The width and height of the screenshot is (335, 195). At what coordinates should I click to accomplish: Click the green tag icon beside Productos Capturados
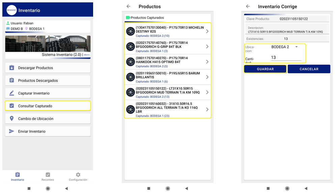pos(128,18)
